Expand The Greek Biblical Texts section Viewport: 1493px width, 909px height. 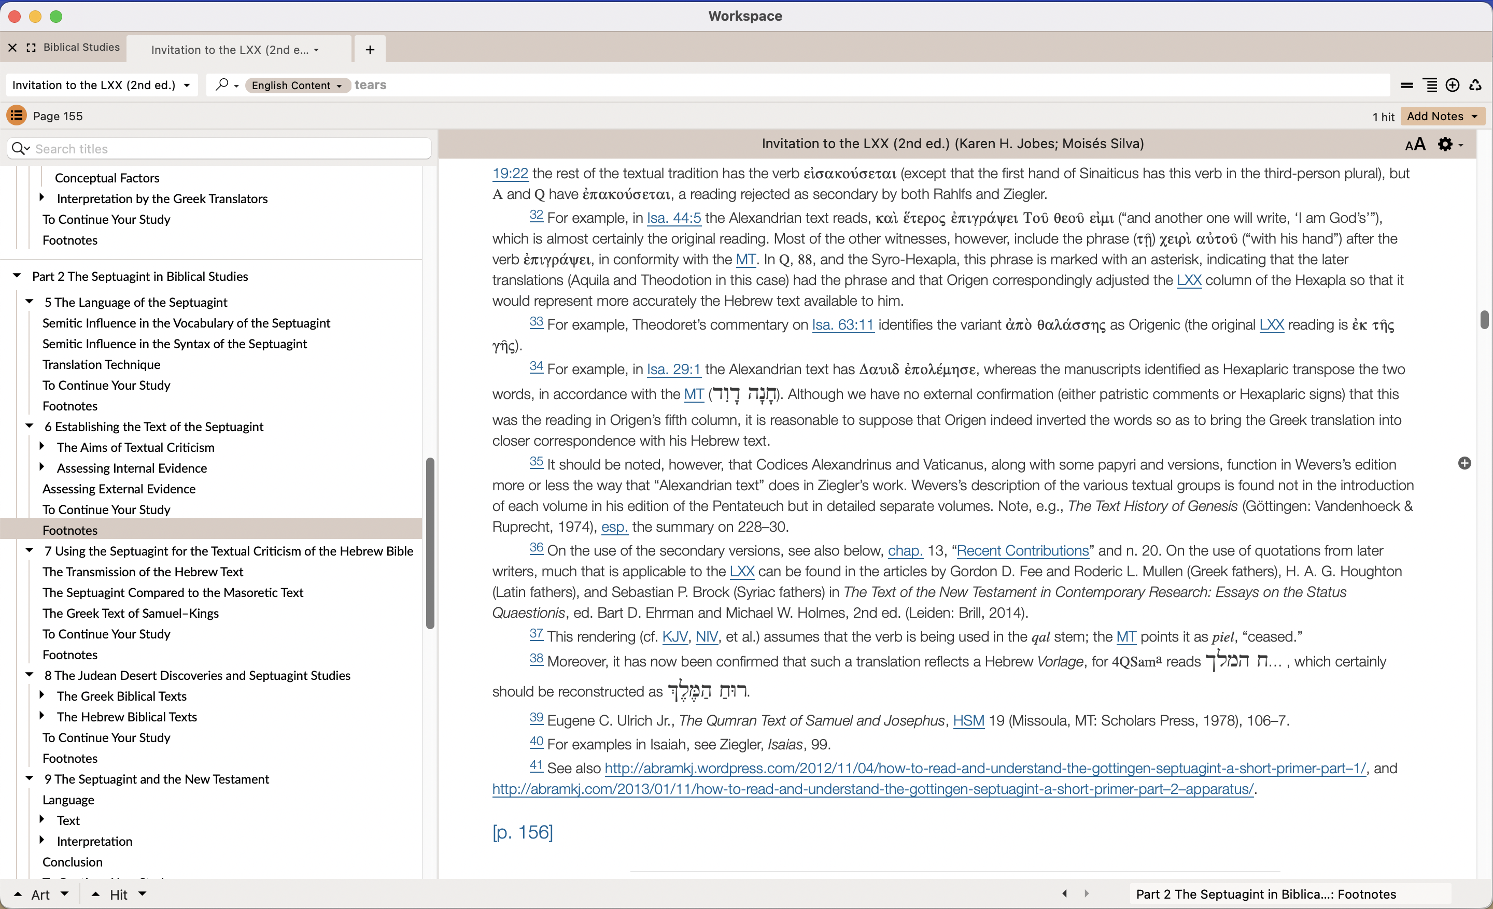click(x=42, y=695)
